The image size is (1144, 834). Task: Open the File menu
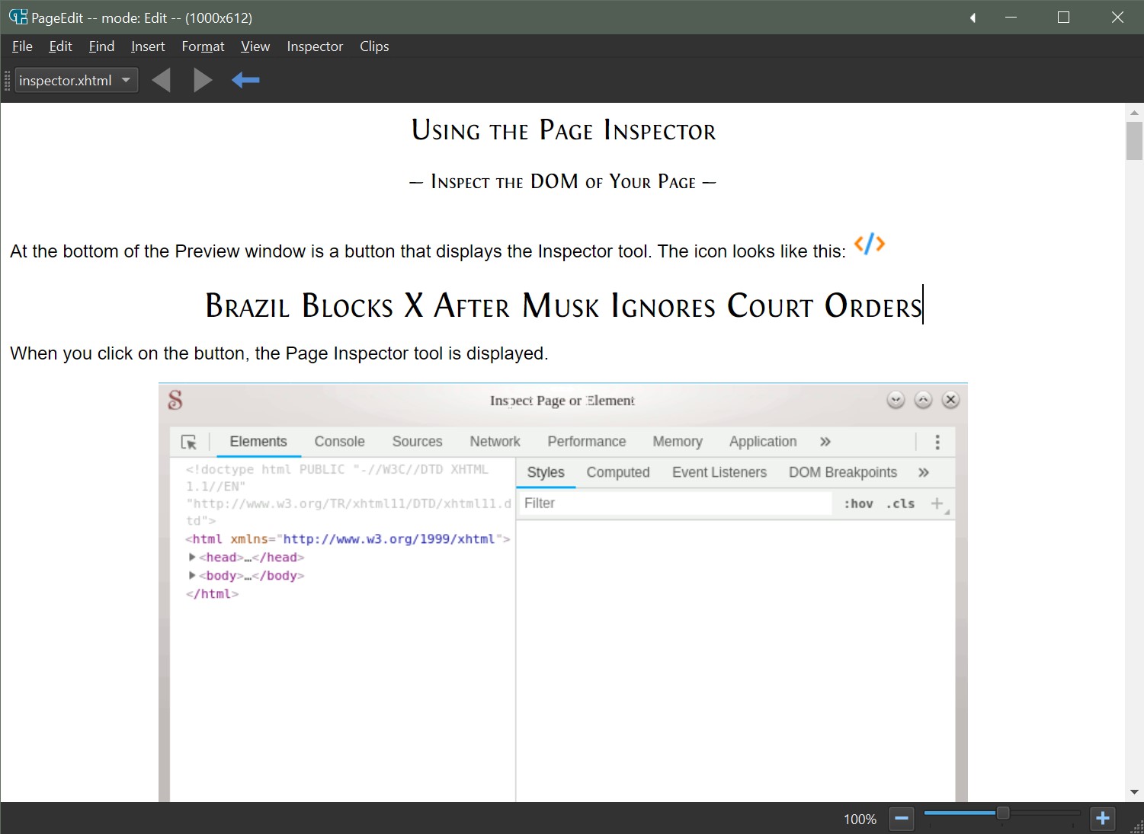[22, 46]
